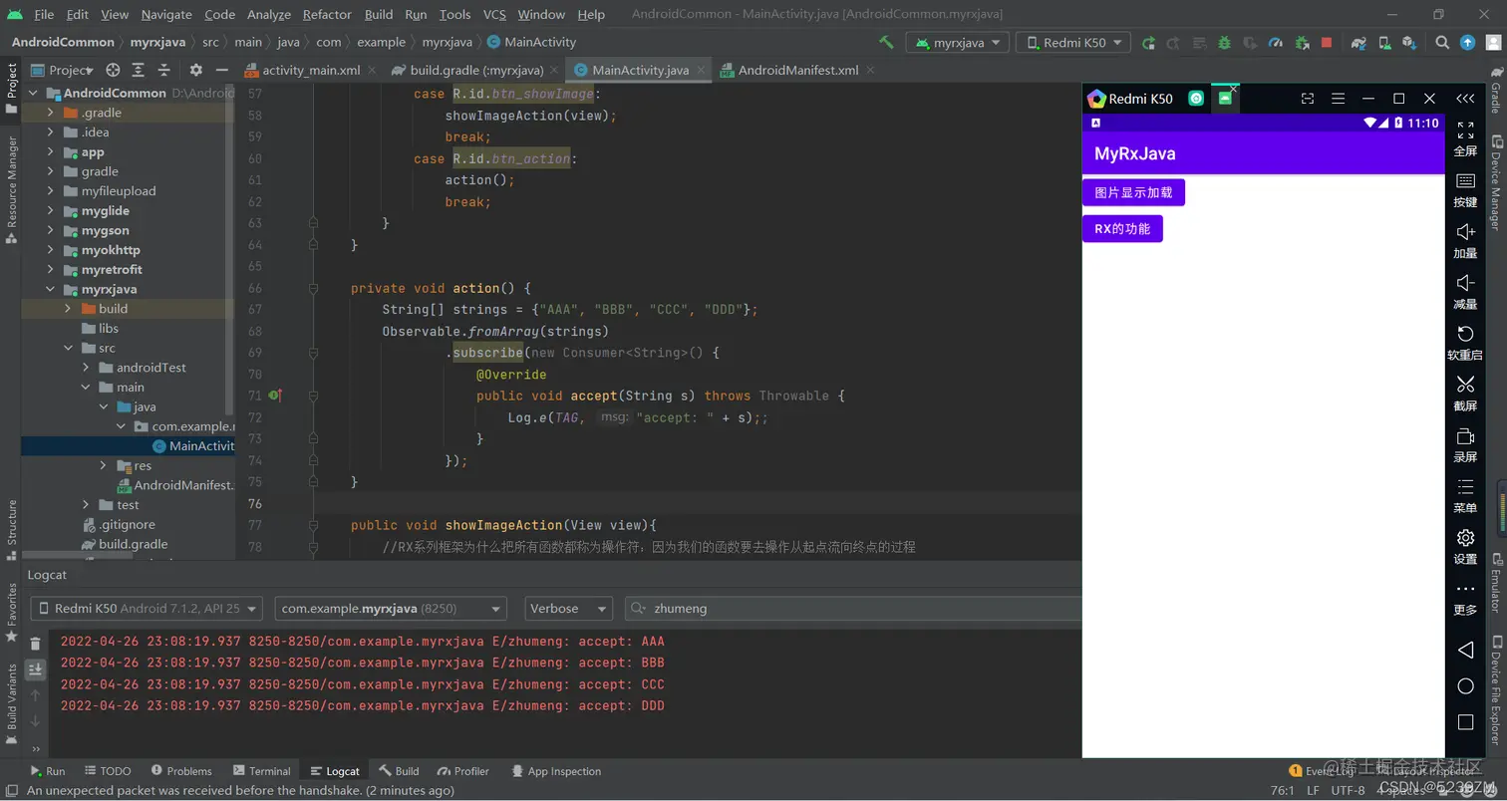Image resolution: width=1507 pixels, height=801 pixels.
Task: Click MainActivity breadcrumb in navigation bar
Action: [x=531, y=42]
